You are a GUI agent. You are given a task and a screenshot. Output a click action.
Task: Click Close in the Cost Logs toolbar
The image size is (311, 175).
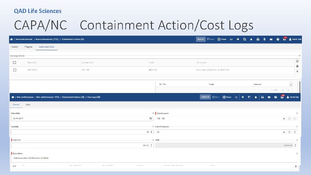pos(227,97)
